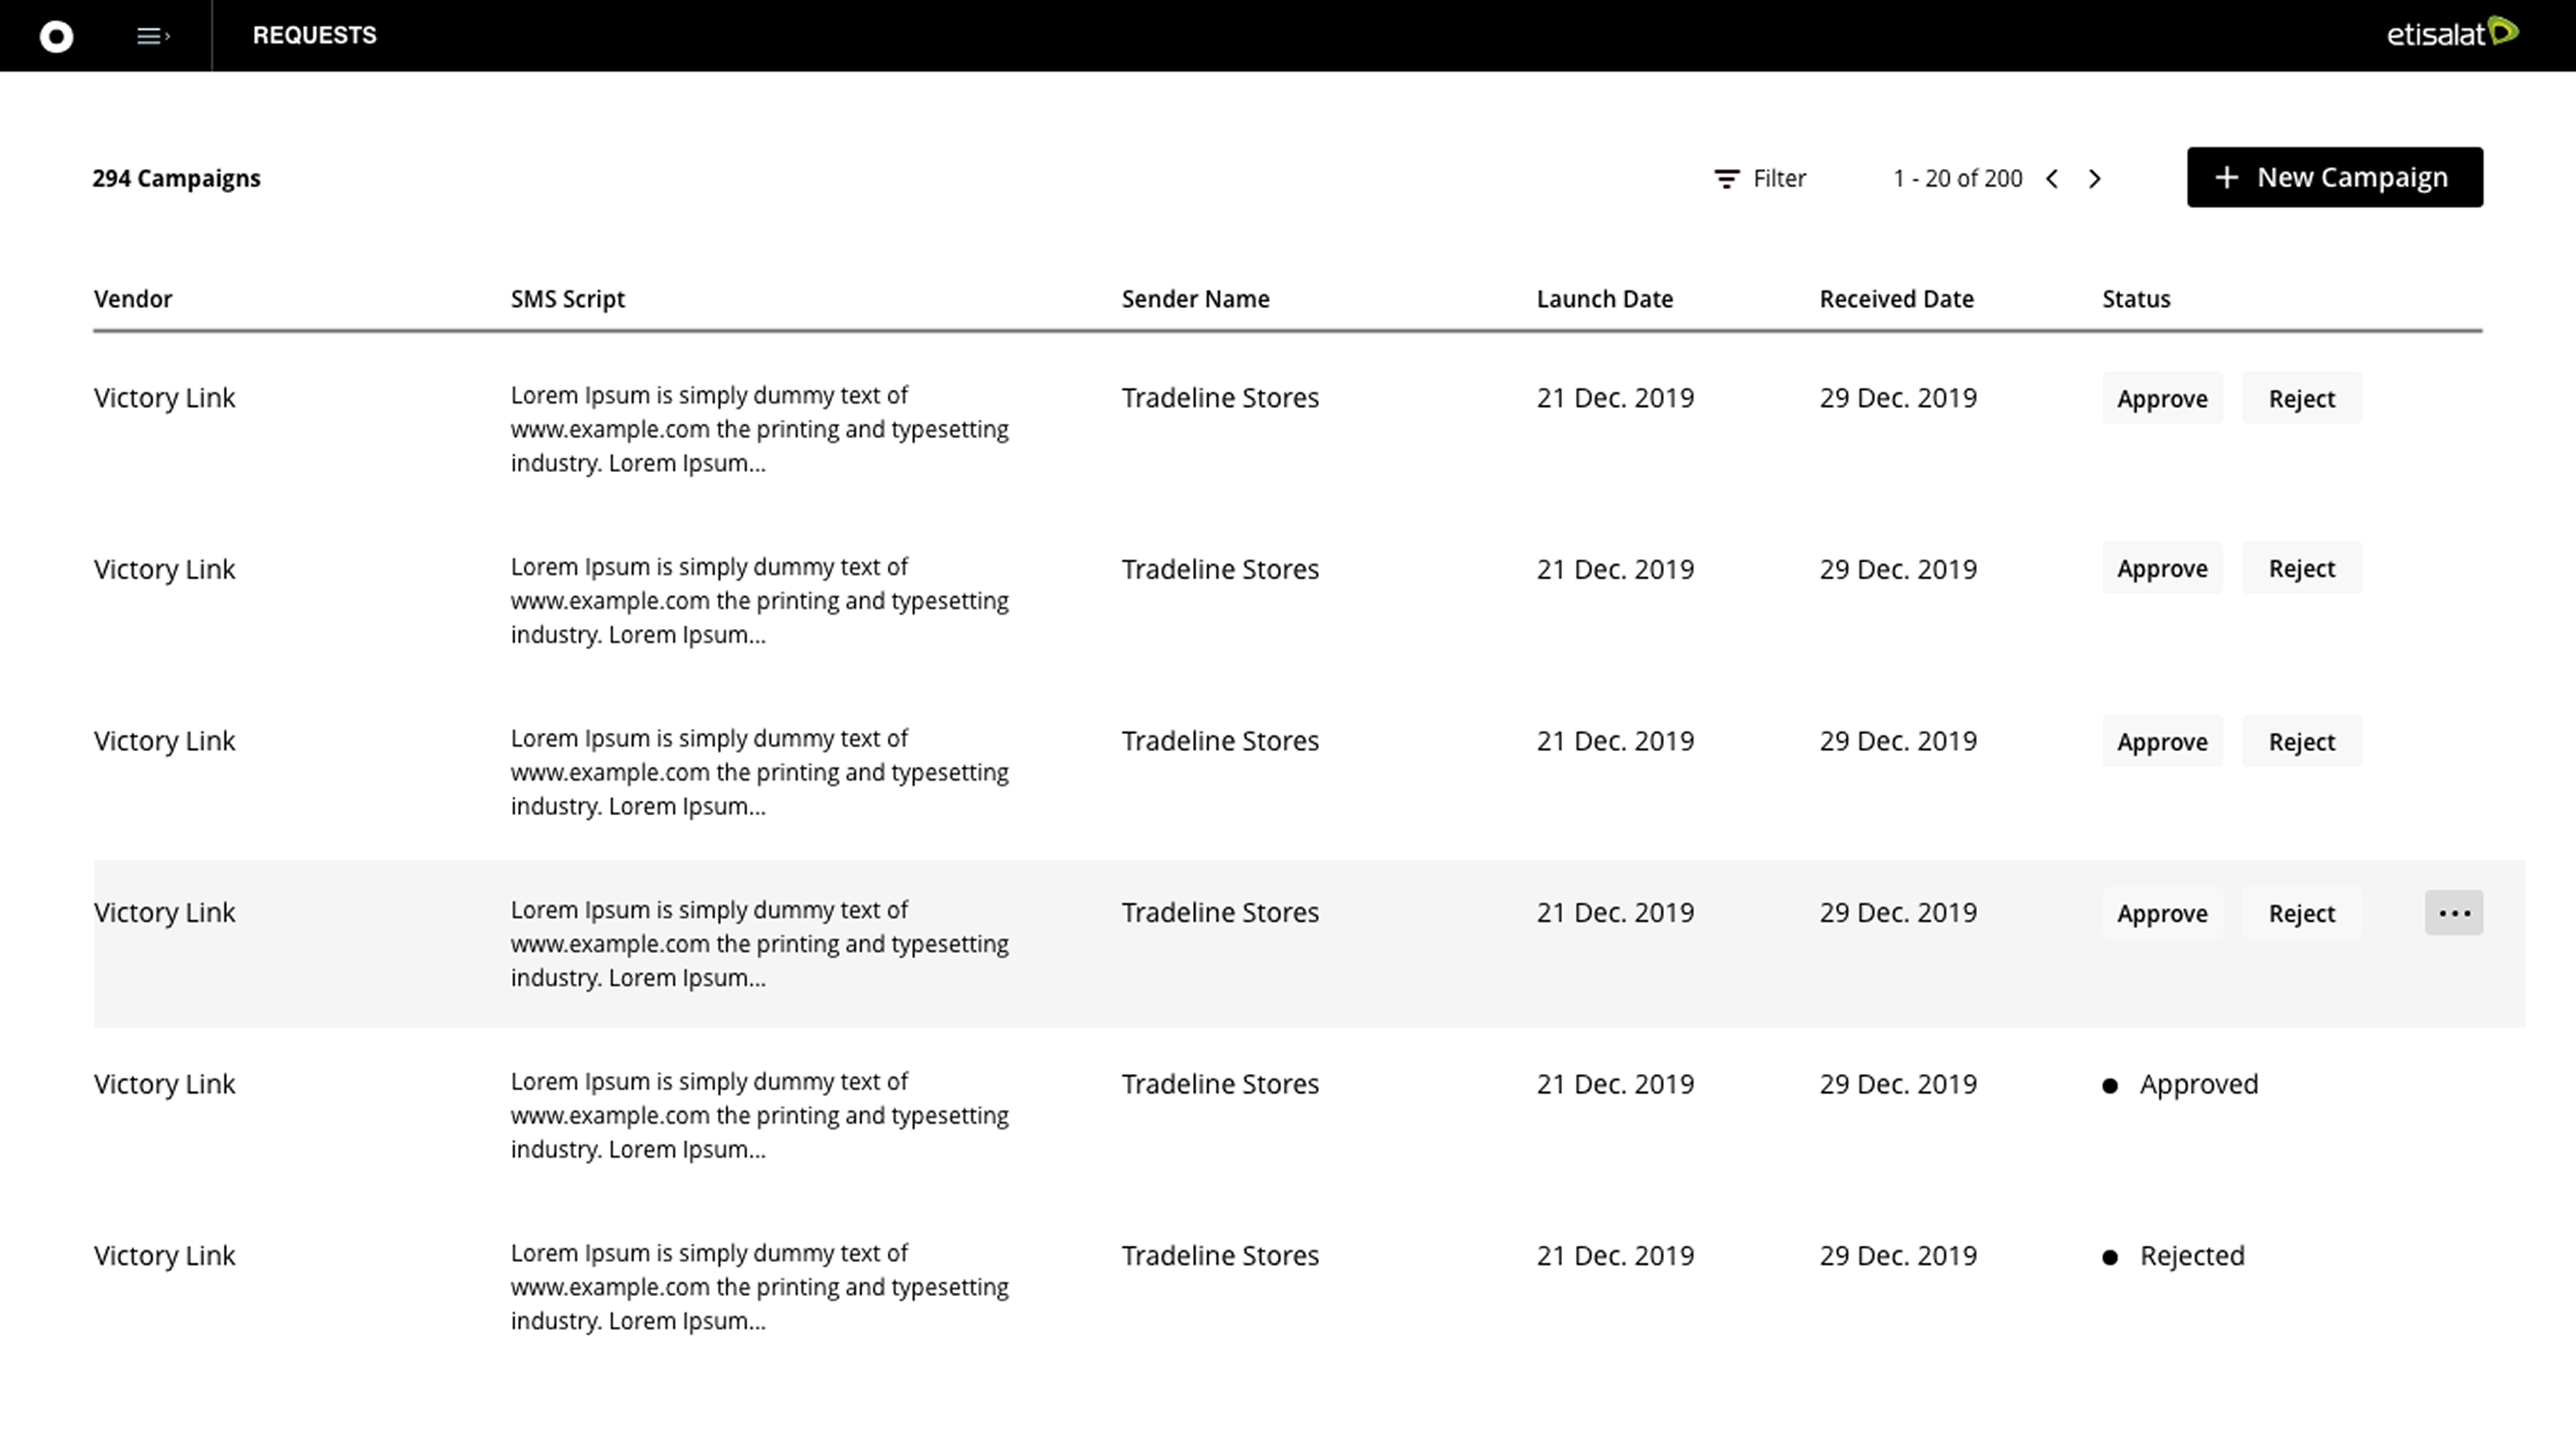2576x1448 pixels.
Task: Go to the previous page of campaigns
Action: (2052, 178)
